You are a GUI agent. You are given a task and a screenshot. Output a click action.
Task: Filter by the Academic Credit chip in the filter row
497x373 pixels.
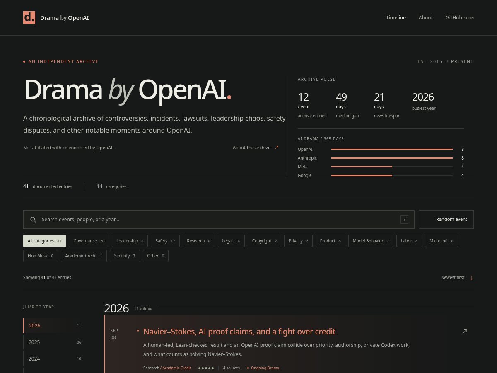point(84,256)
